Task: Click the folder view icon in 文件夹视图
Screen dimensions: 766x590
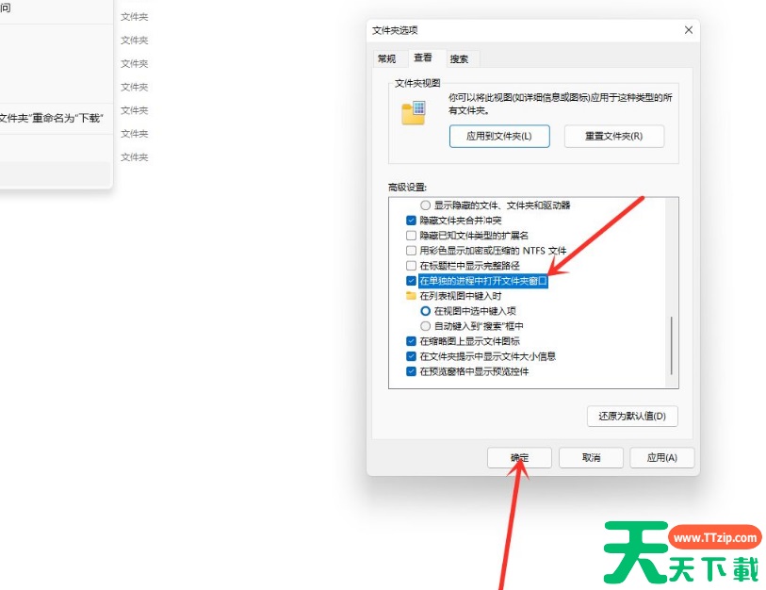Action: click(414, 113)
